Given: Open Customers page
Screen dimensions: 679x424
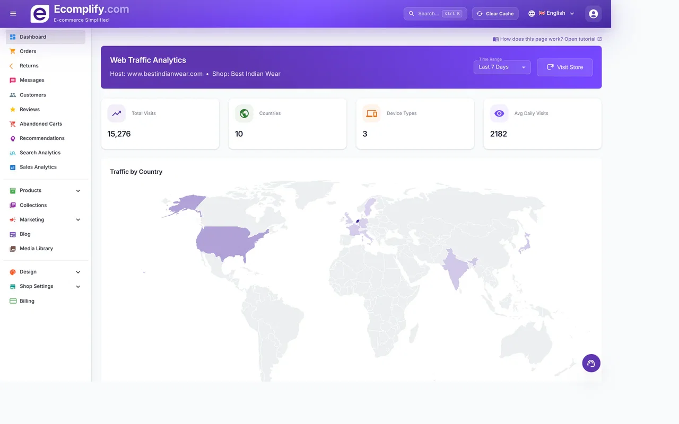Looking at the screenshot, I should tap(46, 95).
